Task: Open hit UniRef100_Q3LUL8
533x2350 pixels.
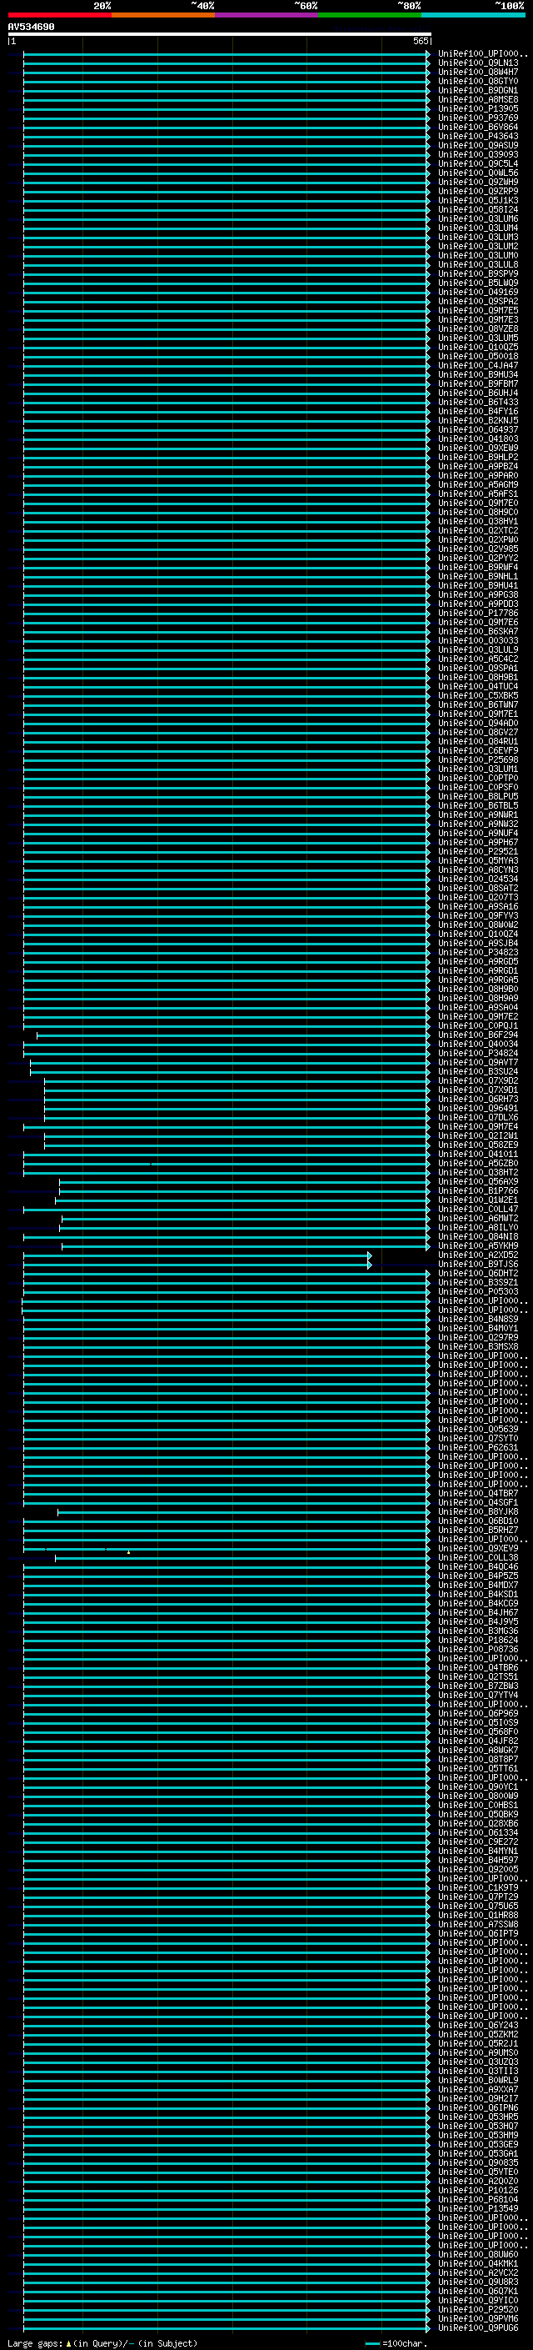Action: [478, 264]
